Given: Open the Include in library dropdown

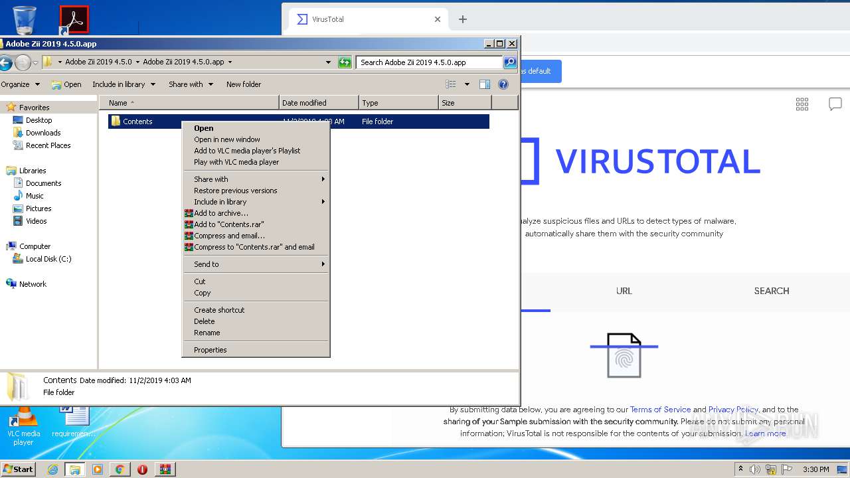Looking at the screenshot, I should (124, 84).
